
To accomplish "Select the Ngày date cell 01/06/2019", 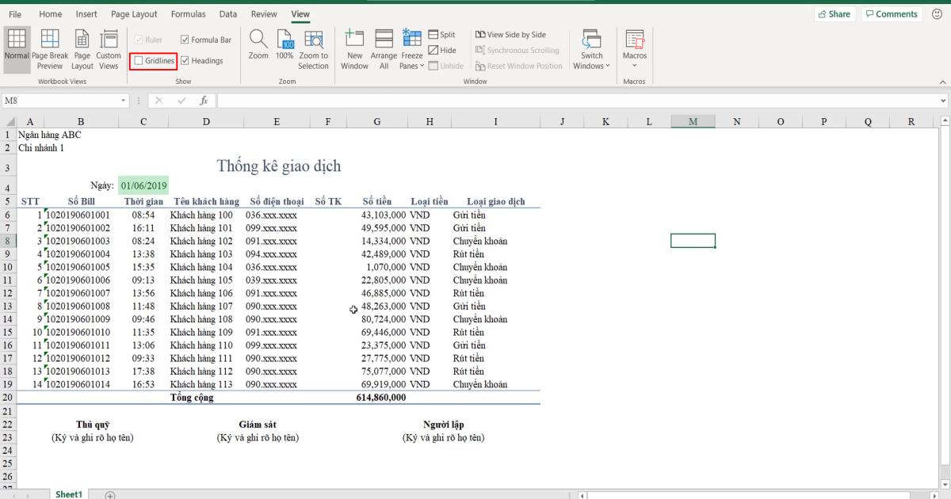I will (x=143, y=185).
